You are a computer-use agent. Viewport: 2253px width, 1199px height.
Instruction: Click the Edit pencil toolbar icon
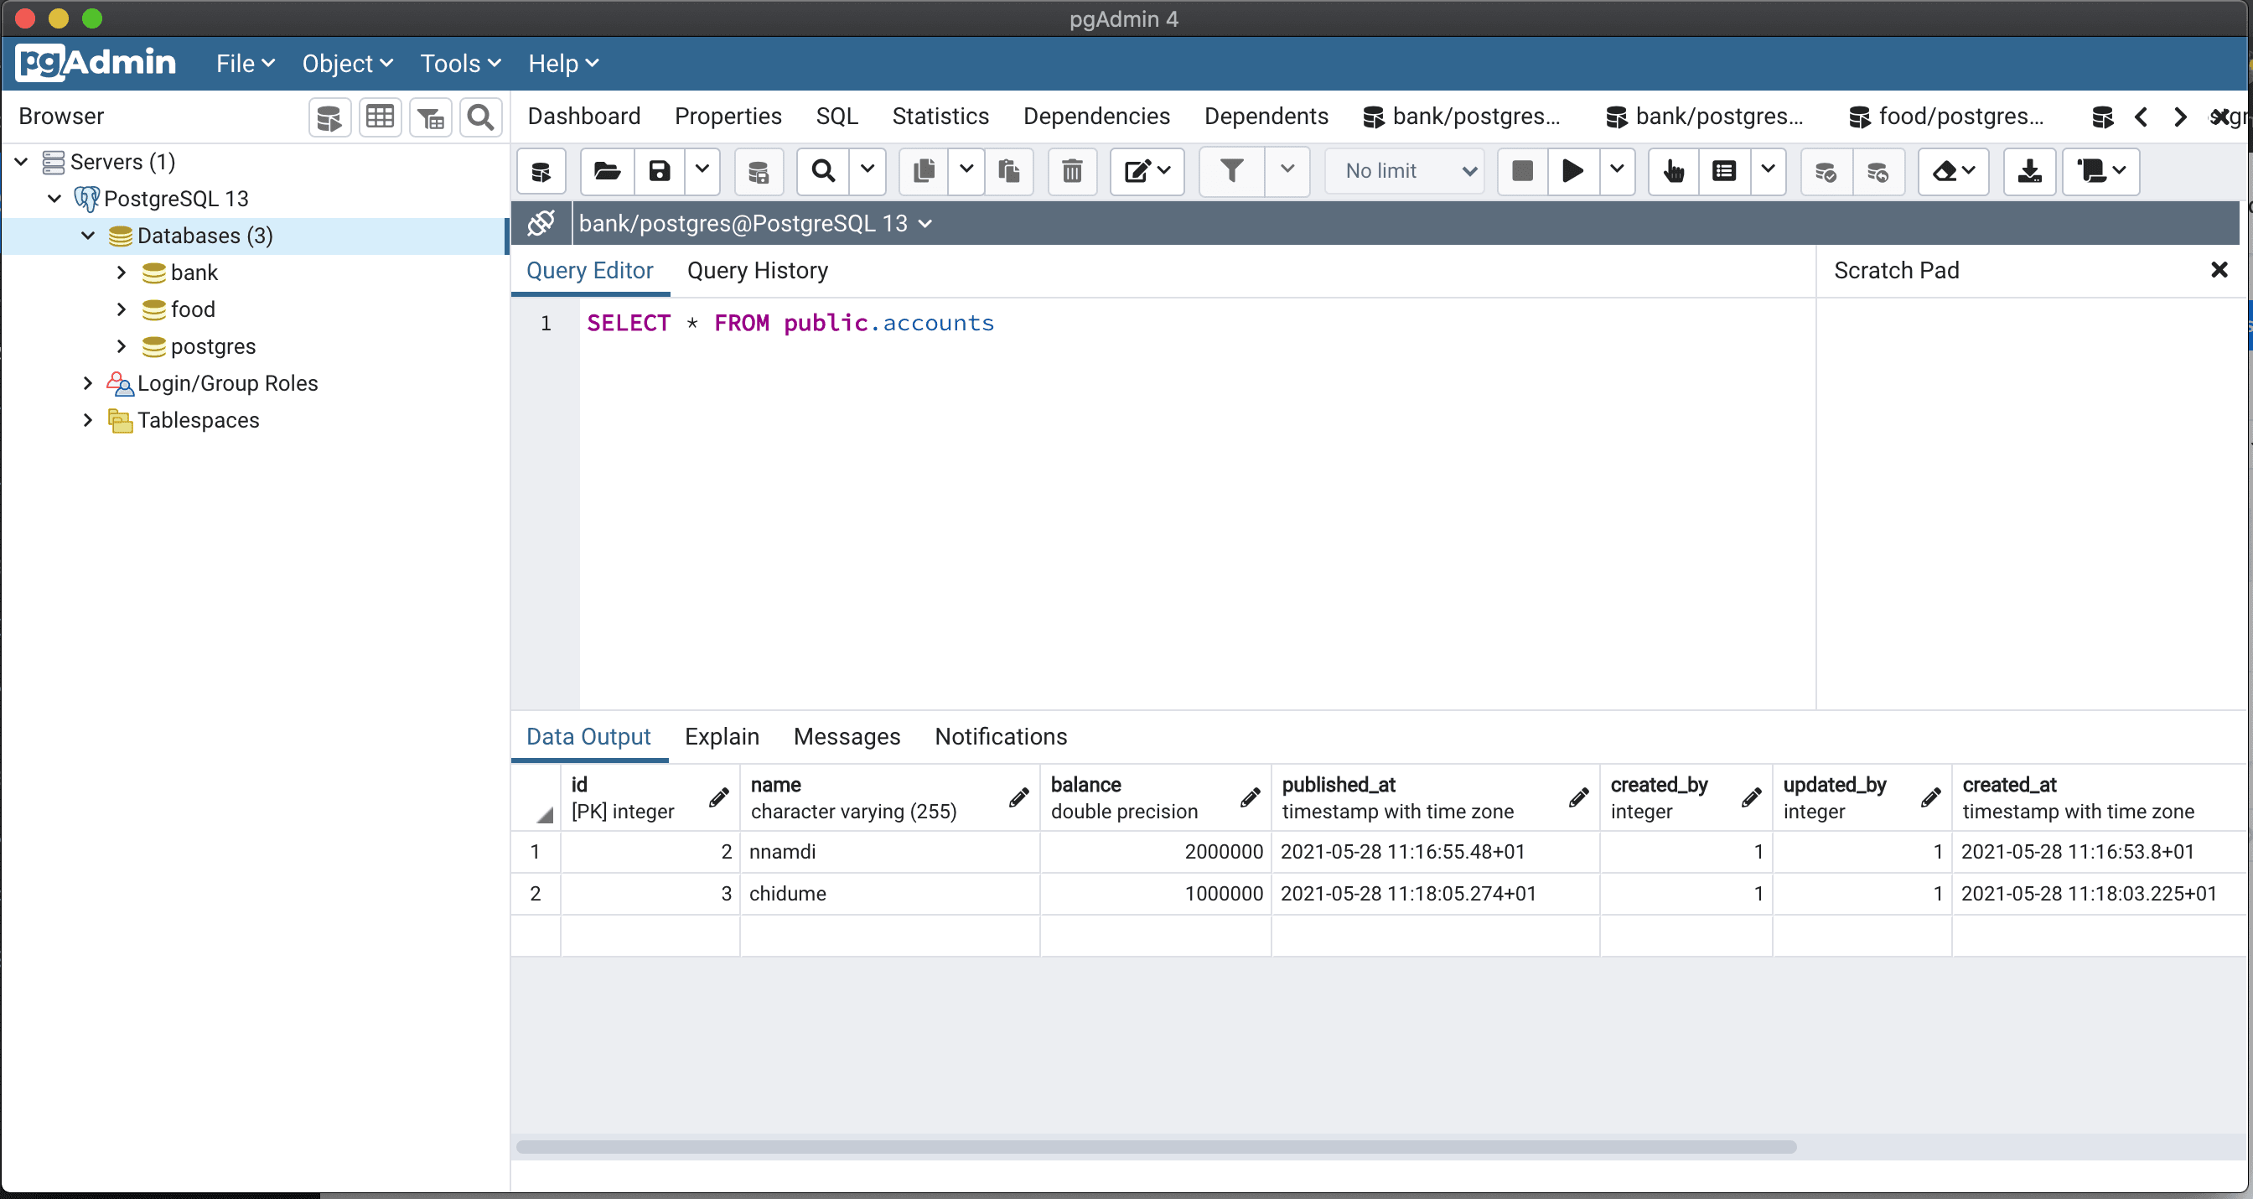tap(1147, 172)
